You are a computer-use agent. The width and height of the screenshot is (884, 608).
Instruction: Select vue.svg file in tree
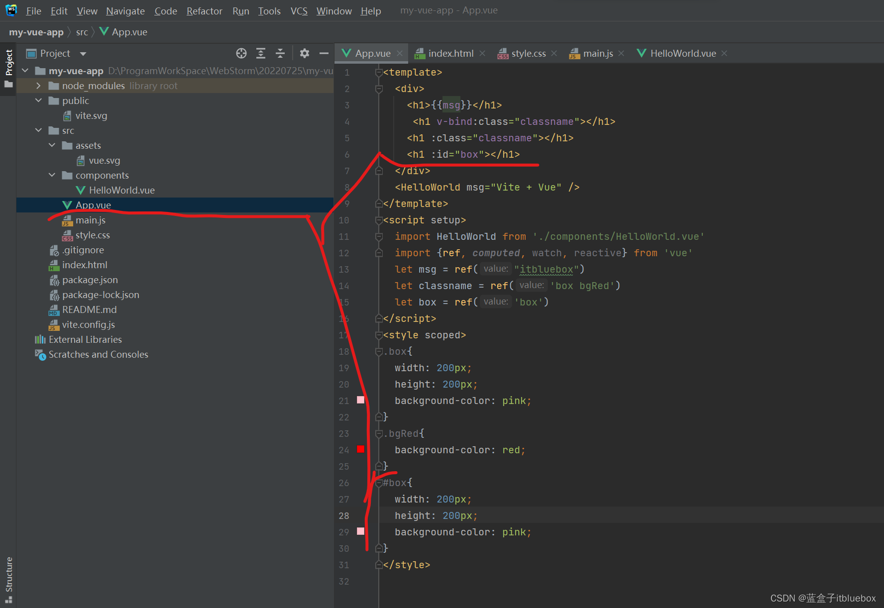(99, 160)
